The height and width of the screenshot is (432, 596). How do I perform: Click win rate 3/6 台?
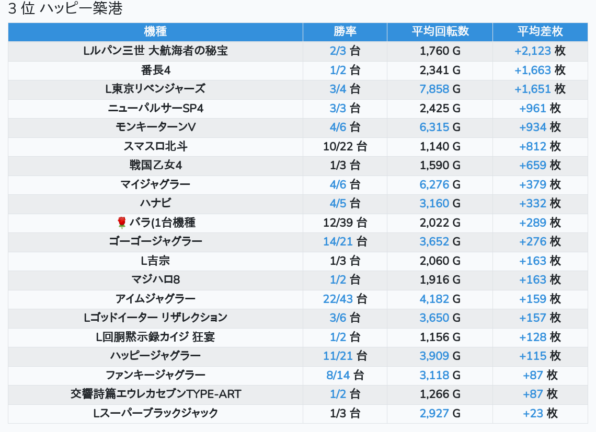click(x=345, y=318)
